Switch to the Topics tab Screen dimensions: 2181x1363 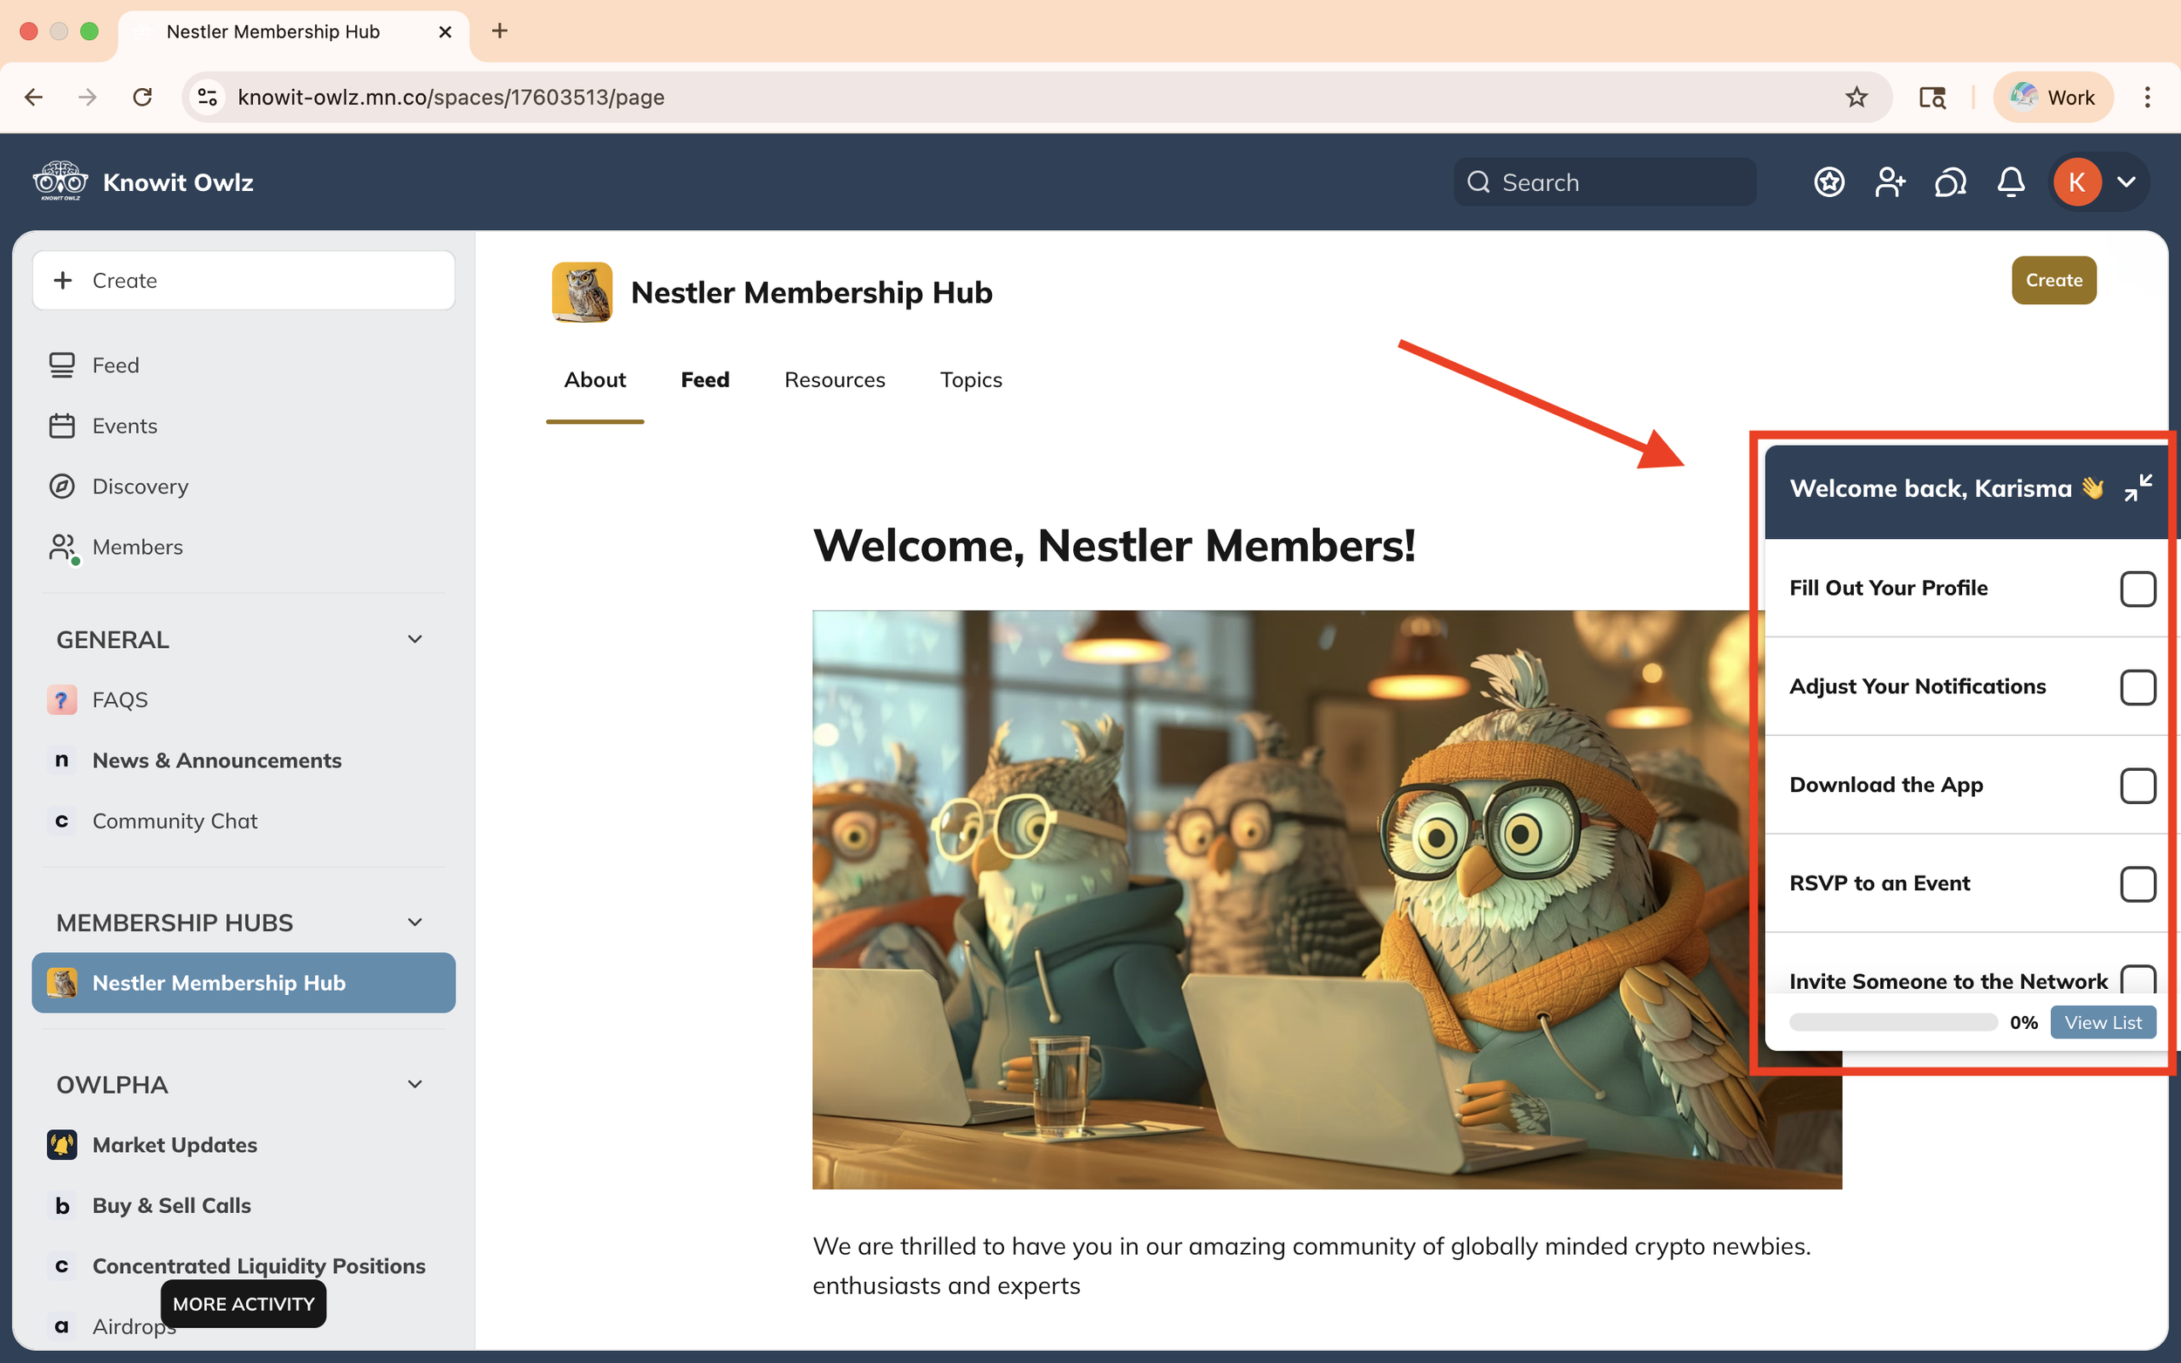click(970, 379)
